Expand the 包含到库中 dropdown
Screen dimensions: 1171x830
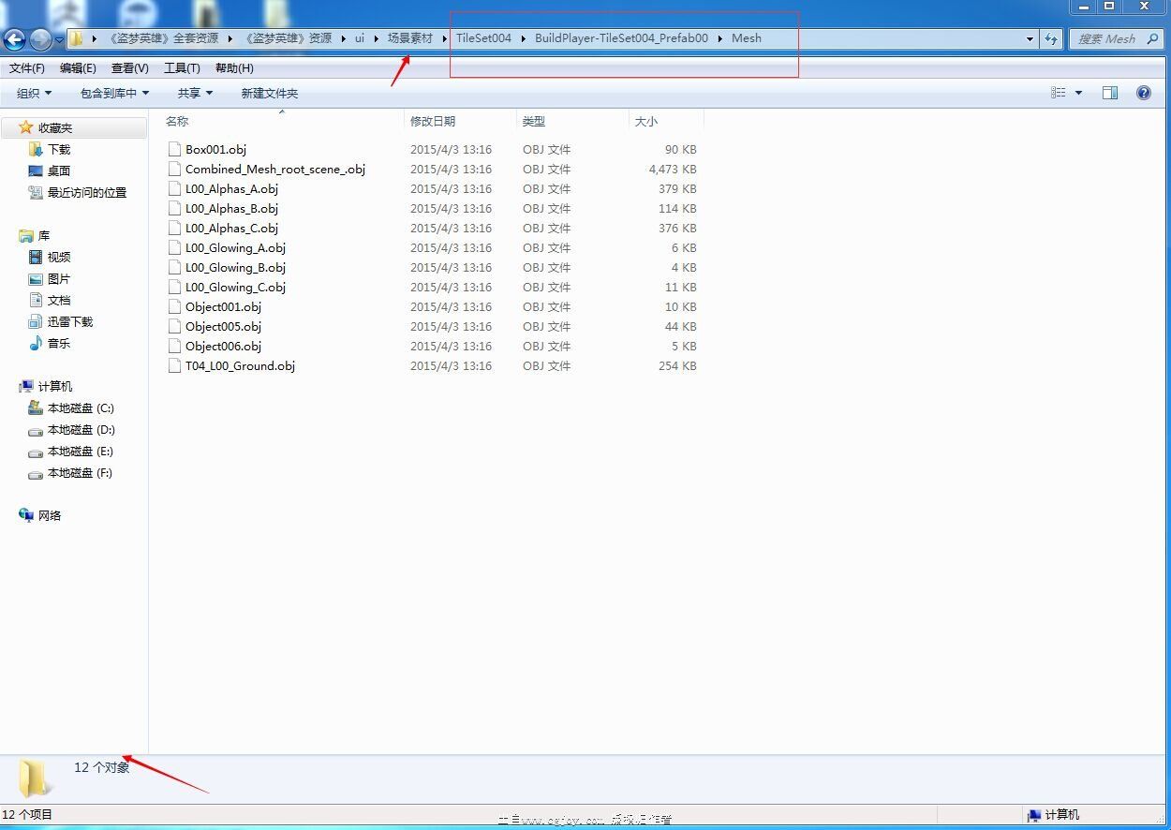click(x=114, y=94)
